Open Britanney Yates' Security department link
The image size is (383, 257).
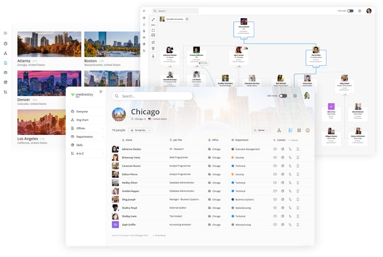click(239, 158)
